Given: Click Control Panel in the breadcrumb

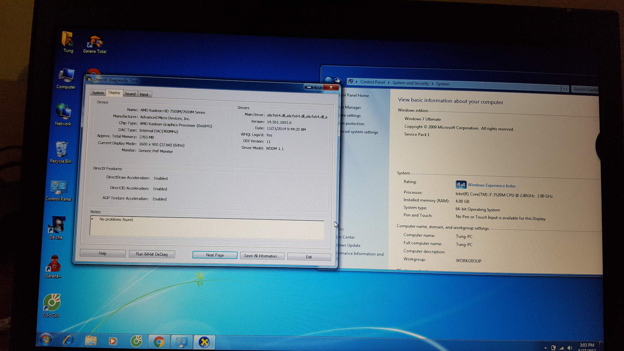Looking at the screenshot, I should pos(372,82).
